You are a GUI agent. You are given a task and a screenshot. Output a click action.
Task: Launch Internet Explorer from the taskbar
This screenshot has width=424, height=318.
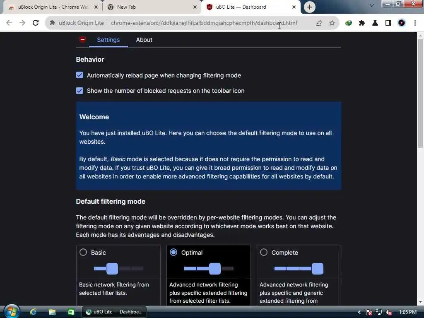coord(33,312)
